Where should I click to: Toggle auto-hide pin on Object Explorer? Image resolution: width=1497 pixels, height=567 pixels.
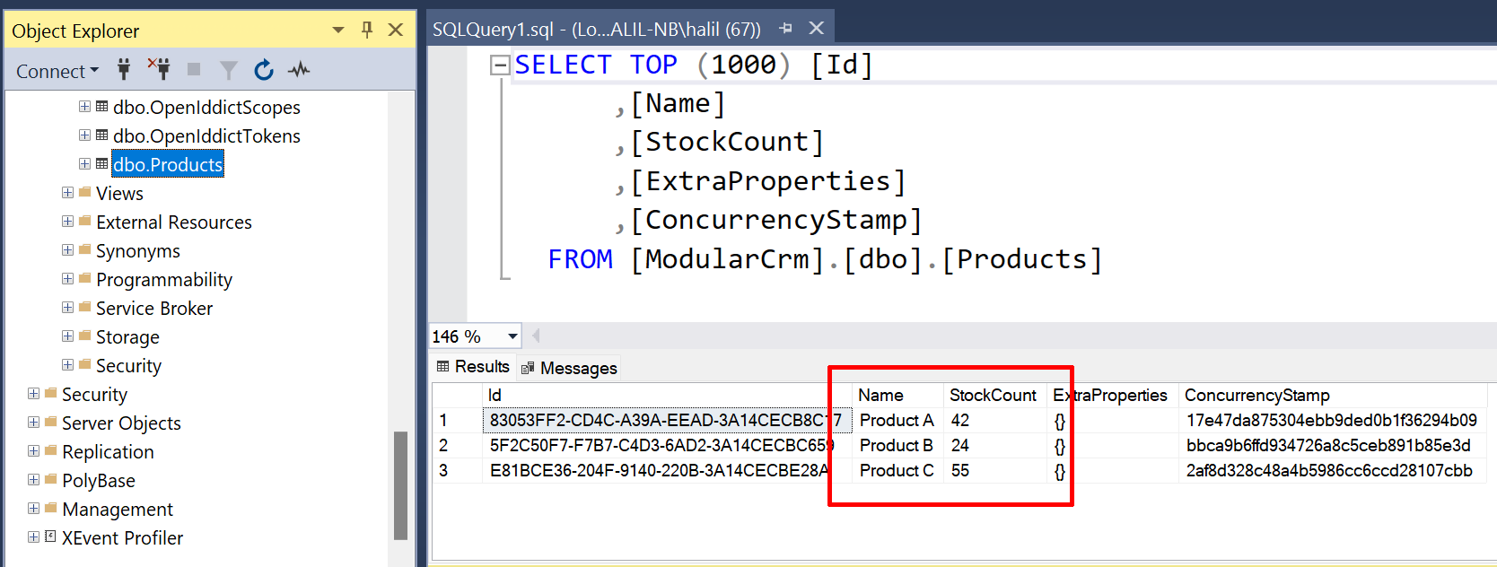point(367,30)
